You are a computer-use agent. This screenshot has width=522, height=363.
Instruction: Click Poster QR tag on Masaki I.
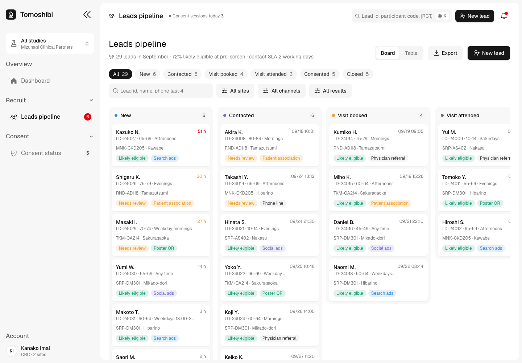pyautogui.click(x=164, y=248)
